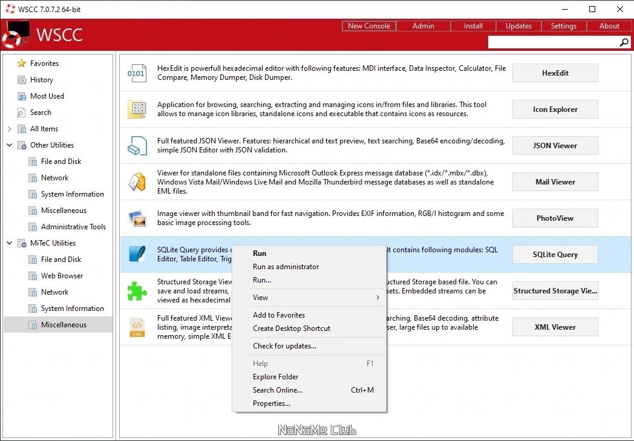Select Search Online... entry
Screen dimensions: 634x441
309,390
